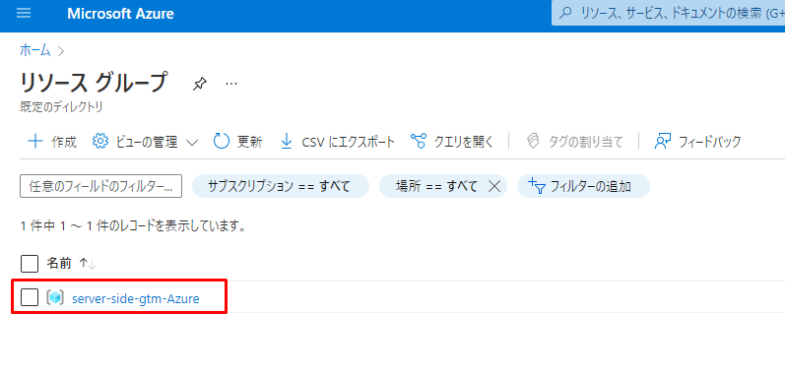Click the download arrow export icon
785x376 pixels.
click(287, 142)
